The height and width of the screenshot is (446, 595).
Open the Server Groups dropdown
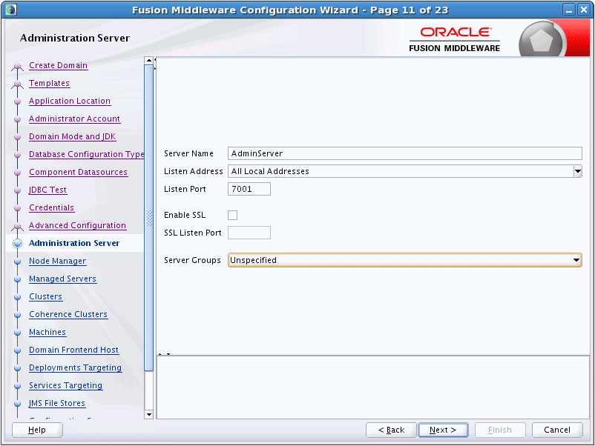pos(404,260)
